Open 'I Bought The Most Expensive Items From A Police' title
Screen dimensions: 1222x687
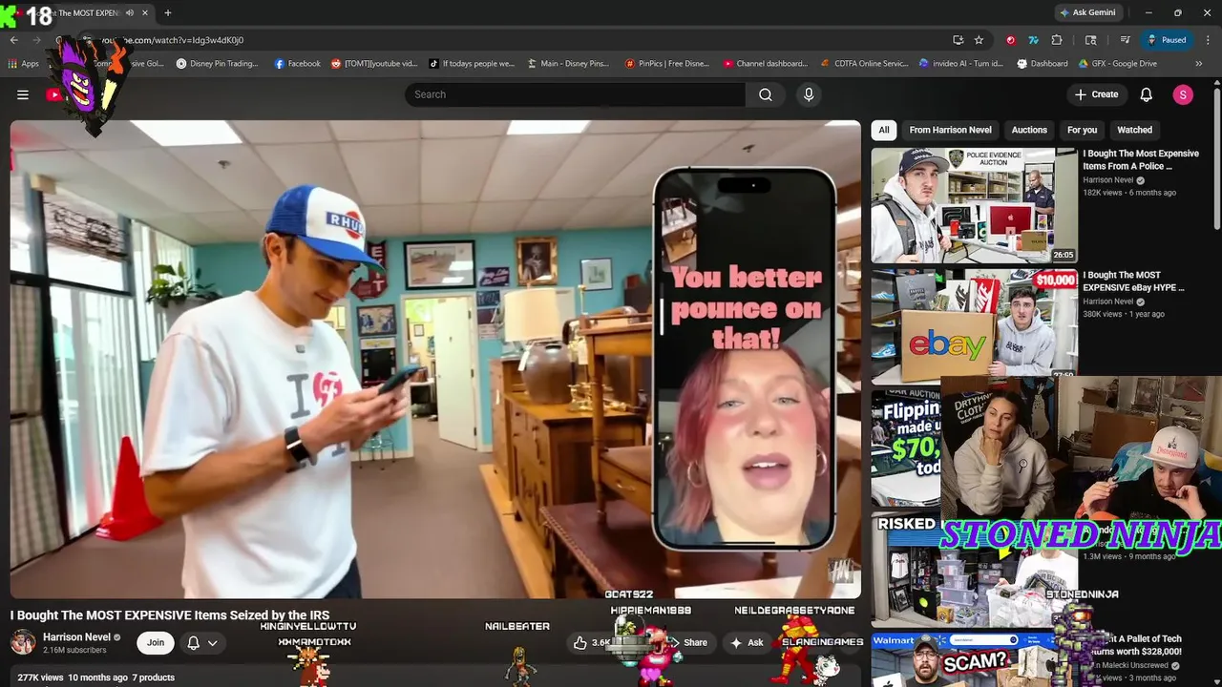coord(1141,159)
